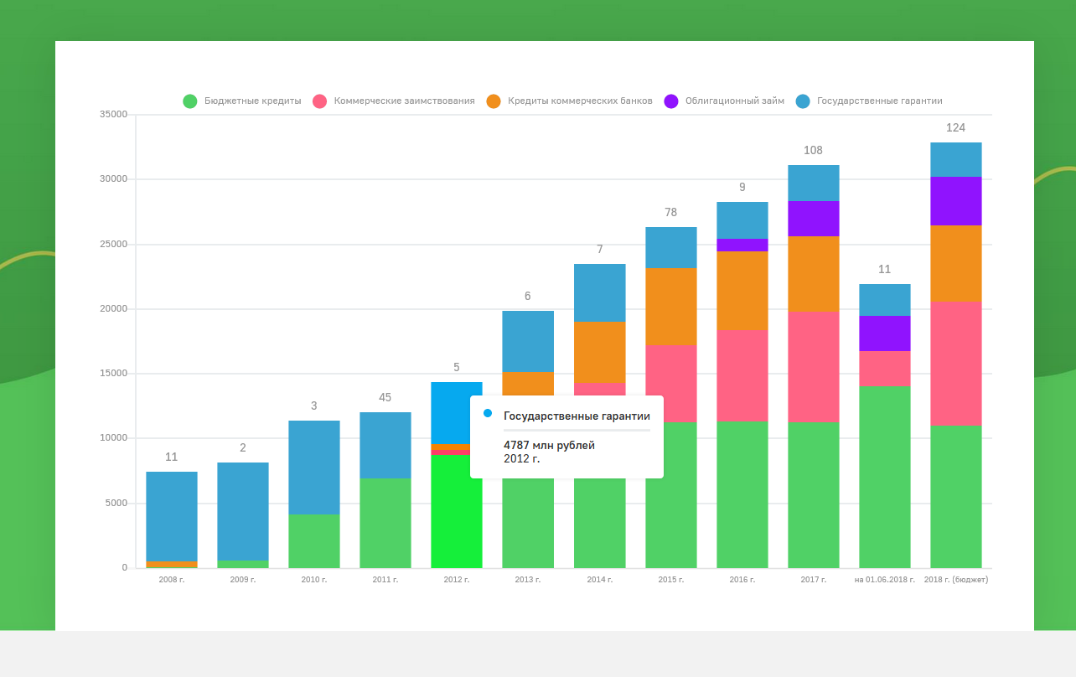
Task: Click orange segment of 2015 bar
Action: [670, 306]
